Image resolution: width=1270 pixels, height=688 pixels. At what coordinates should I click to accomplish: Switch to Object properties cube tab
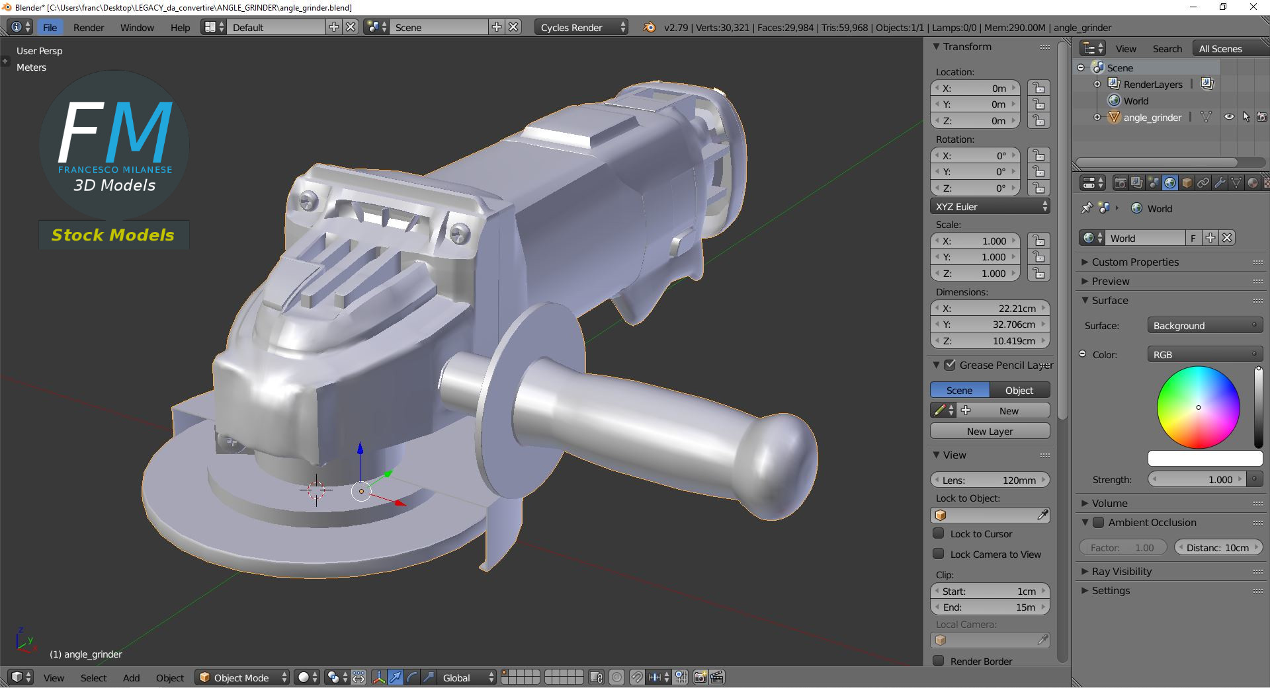1187,183
